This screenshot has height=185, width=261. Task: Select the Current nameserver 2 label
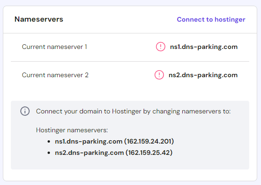click(55, 75)
